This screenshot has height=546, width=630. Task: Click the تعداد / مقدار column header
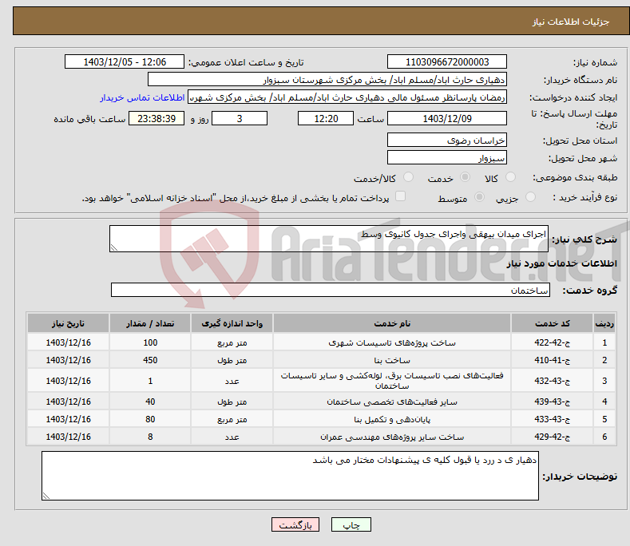pos(150,323)
